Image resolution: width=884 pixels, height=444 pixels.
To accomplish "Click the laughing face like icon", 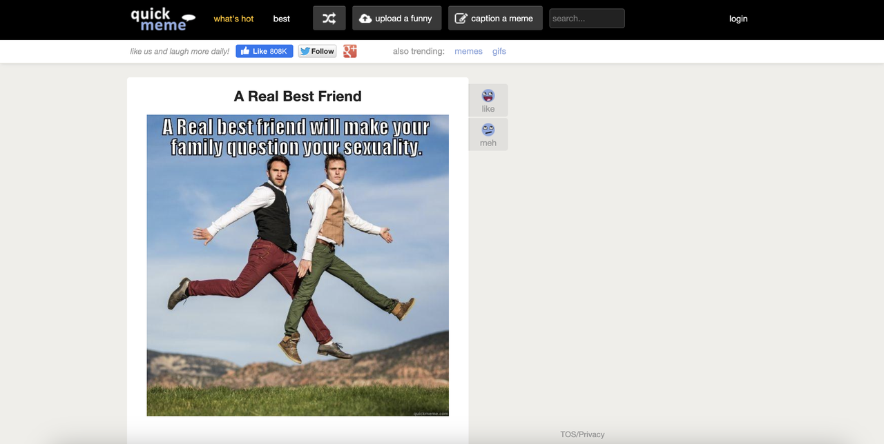I will click(x=488, y=95).
